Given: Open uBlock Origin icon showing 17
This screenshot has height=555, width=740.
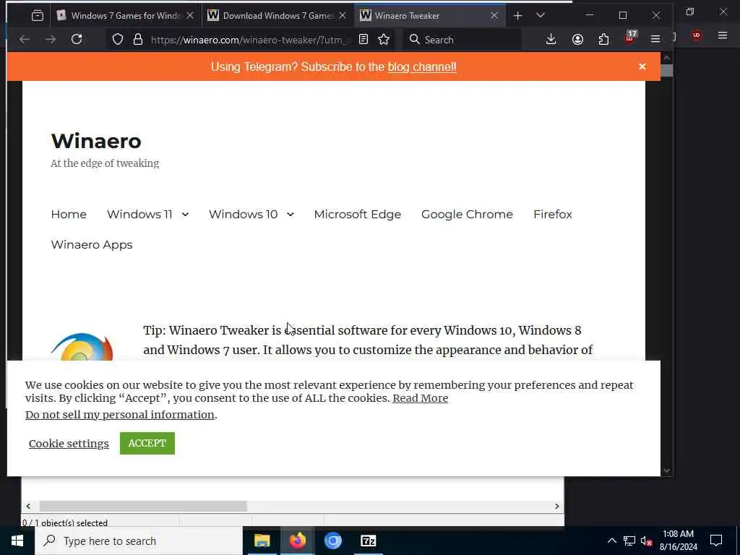Looking at the screenshot, I should click(x=630, y=38).
